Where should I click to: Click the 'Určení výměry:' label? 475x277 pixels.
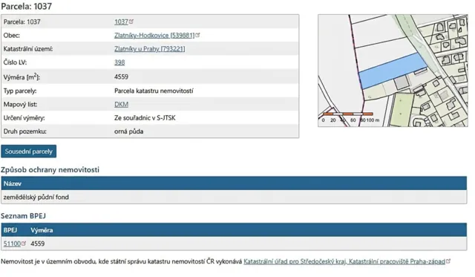24,118
